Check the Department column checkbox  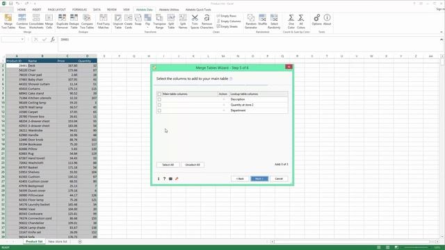pyautogui.click(x=159, y=110)
